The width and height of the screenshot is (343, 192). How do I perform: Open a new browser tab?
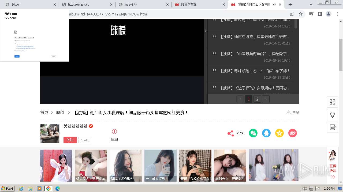(x=290, y=5)
